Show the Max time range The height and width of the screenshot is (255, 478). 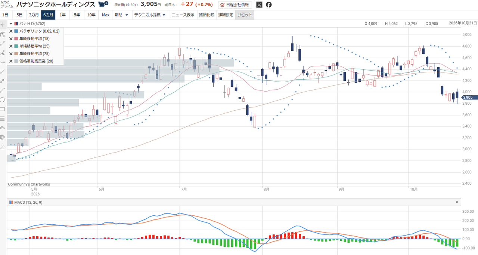click(106, 15)
